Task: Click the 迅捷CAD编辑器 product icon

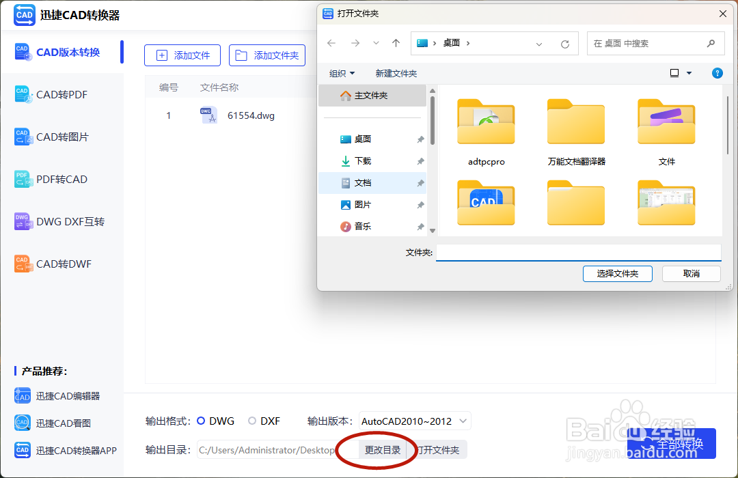Action: pos(23,396)
